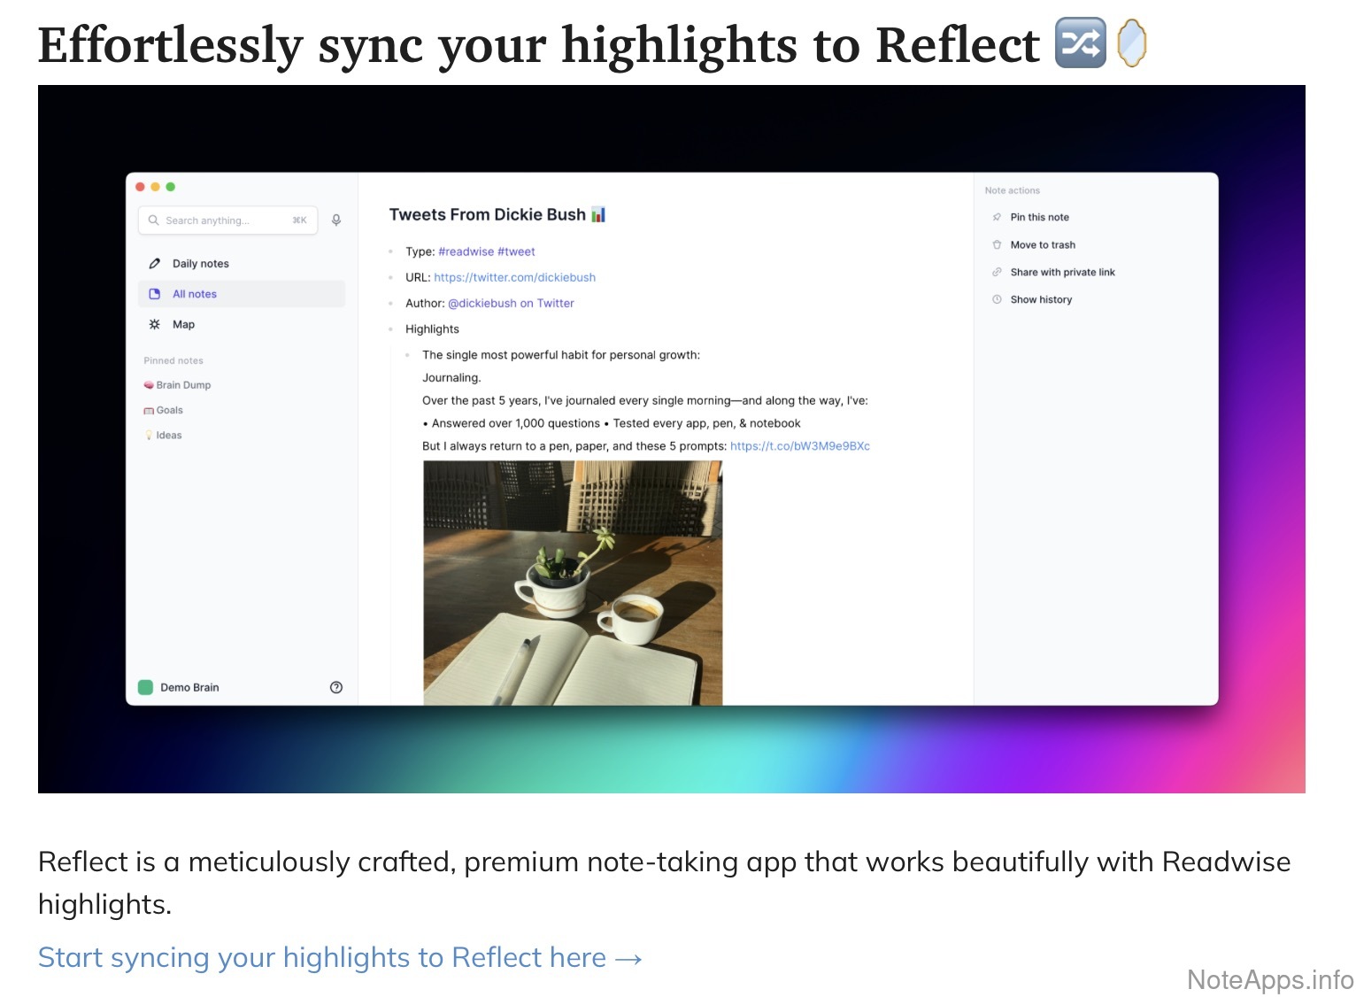Click the Map star icon in sidebar
The height and width of the screenshot is (997, 1356).
click(x=155, y=325)
